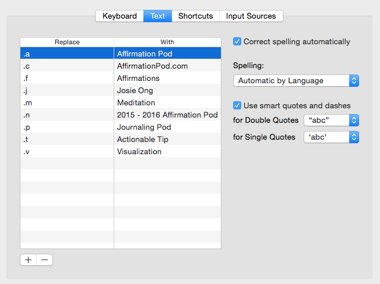Image resolution: width=380 pixels, height=284 pixels.
Task: Select the .t shortcut cell
Action: click(x=67, y=139)
